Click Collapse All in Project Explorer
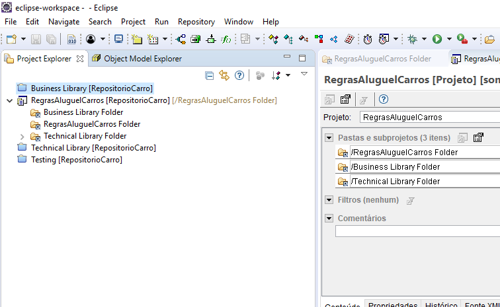 pos(209,76)
